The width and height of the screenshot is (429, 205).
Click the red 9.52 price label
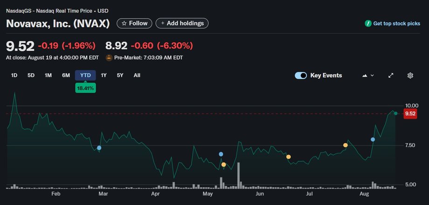410,113
